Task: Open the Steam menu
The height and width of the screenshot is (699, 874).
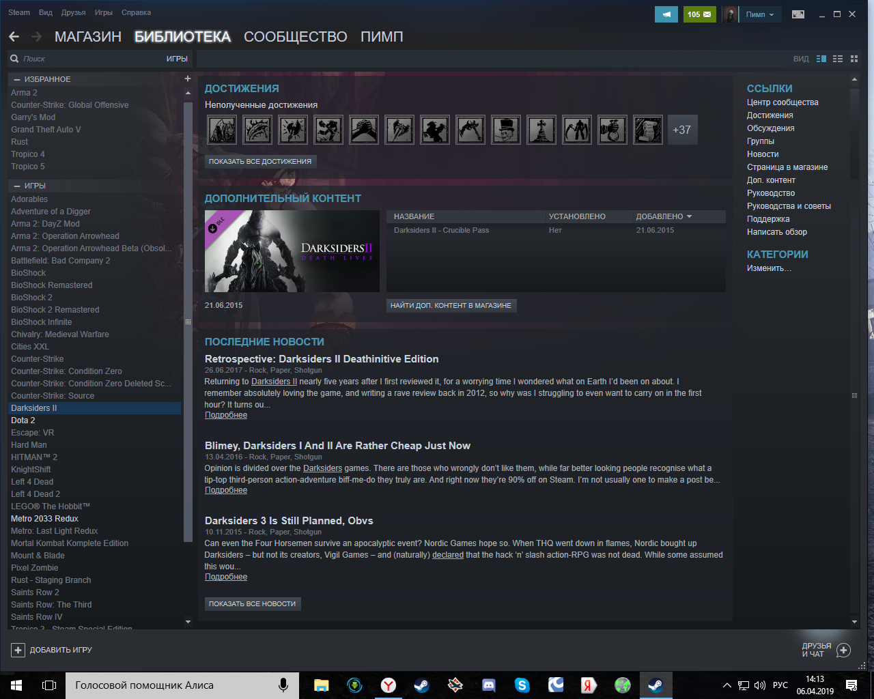Action: pyautogui.click(x=19, y=12)
